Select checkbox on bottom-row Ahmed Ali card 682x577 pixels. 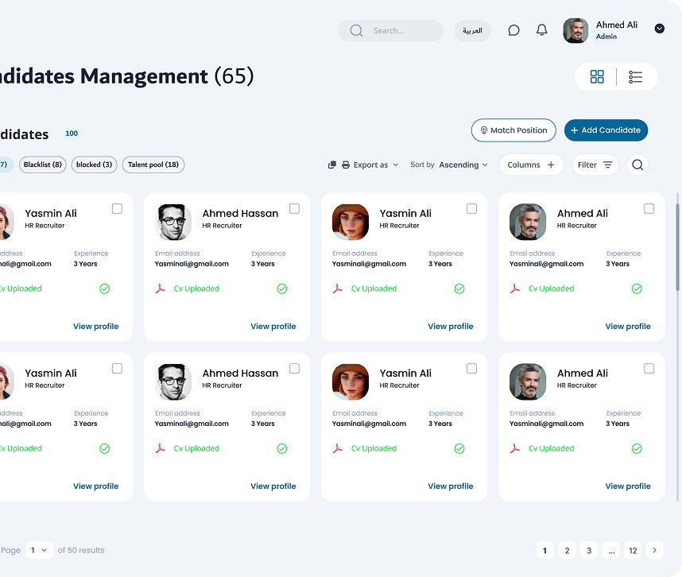tap(649, 368)
